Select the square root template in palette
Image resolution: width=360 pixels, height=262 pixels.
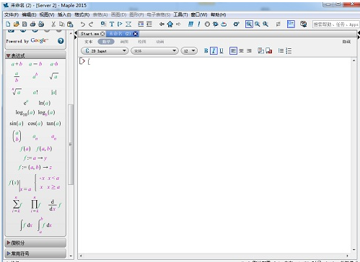tap(53, 76)
